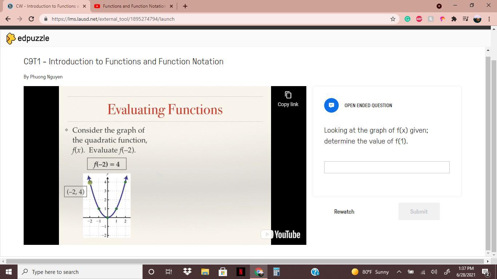
Task: Click the volume speaker tray icon
Action: coord(434,272)
